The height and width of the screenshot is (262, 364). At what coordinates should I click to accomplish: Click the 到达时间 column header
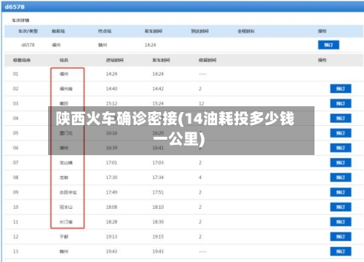click(199, 31)
